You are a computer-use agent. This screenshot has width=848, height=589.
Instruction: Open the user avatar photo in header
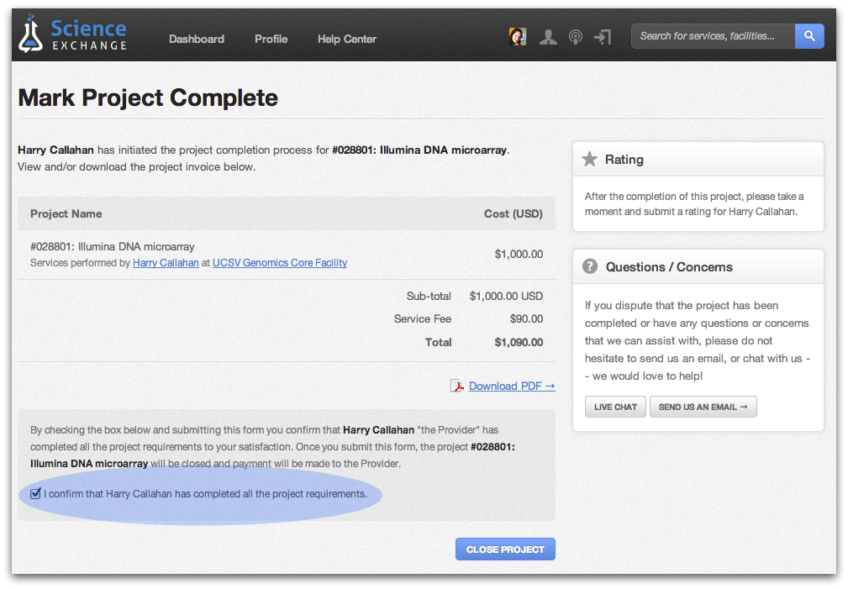[x=518, y=37]
